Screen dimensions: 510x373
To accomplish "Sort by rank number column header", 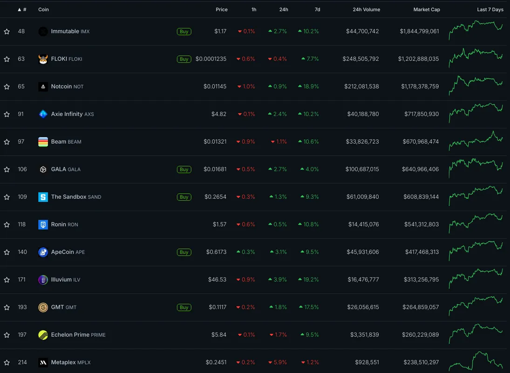I will coord(22,10).
